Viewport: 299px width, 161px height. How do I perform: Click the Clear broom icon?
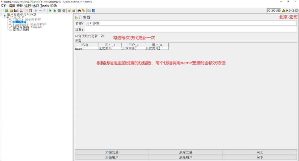click(x=69, y=11)
